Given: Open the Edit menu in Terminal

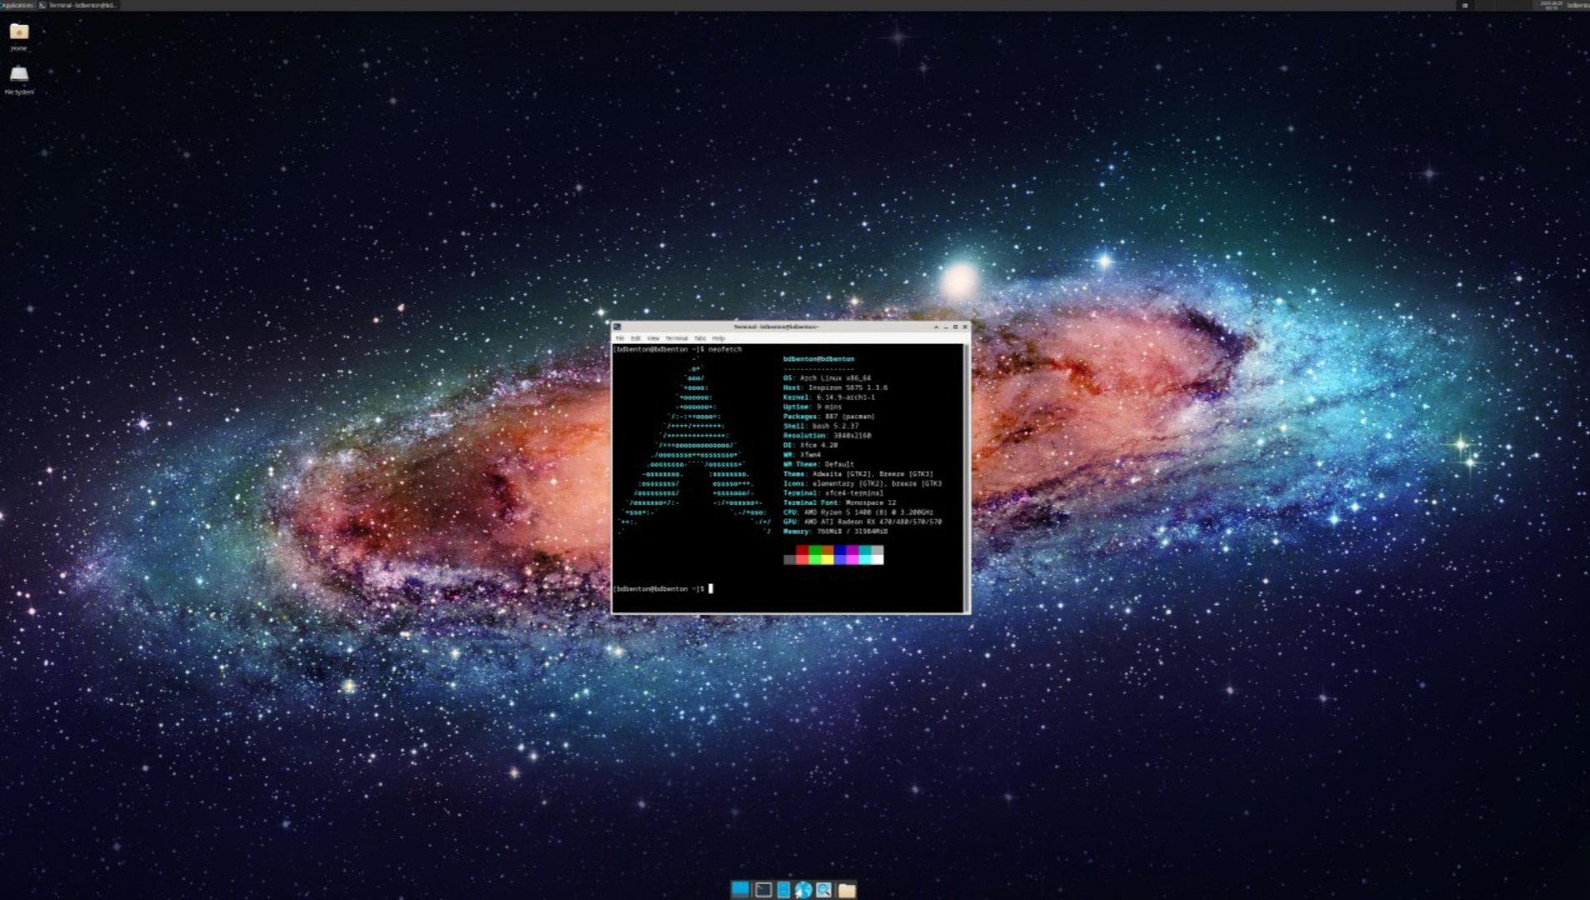Looking at the screenshot, I should pyautogui.click(x=636, y=338).
